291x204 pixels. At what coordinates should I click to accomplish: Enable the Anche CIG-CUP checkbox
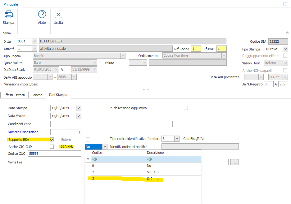(x=52, y=146)
